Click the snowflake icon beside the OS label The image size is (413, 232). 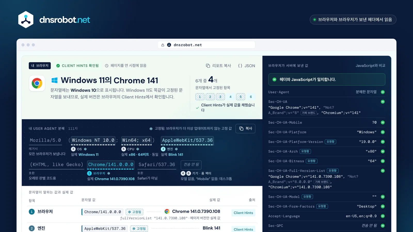point(85,149)
